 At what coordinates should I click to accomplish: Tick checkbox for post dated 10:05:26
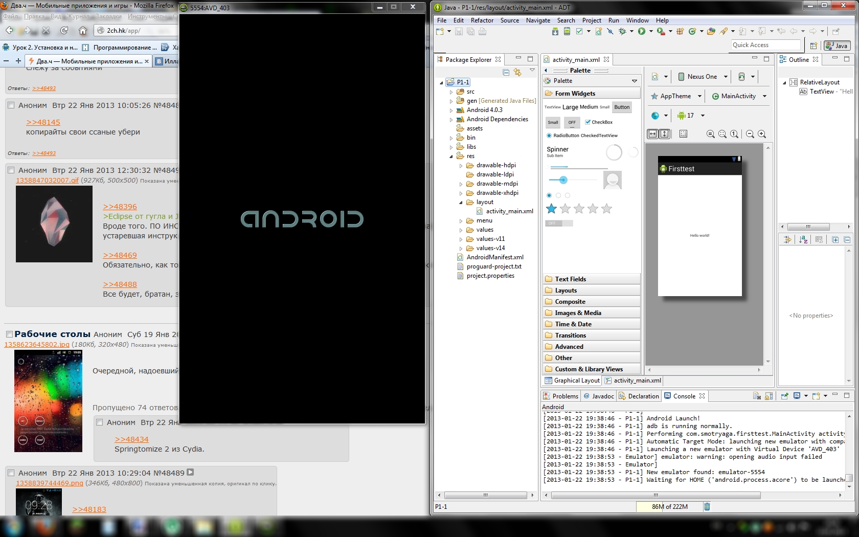pos(11,105)
